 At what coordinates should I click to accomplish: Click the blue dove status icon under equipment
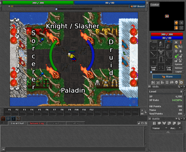151,72
